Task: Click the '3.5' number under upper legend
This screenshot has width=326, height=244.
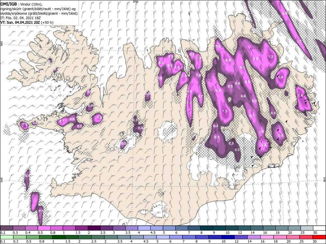Action: click(128, 233)
